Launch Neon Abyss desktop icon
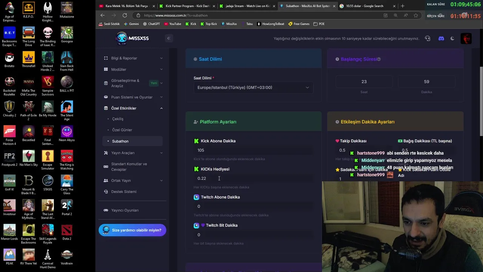Screen dimensions: 483x272 [67, 133]
